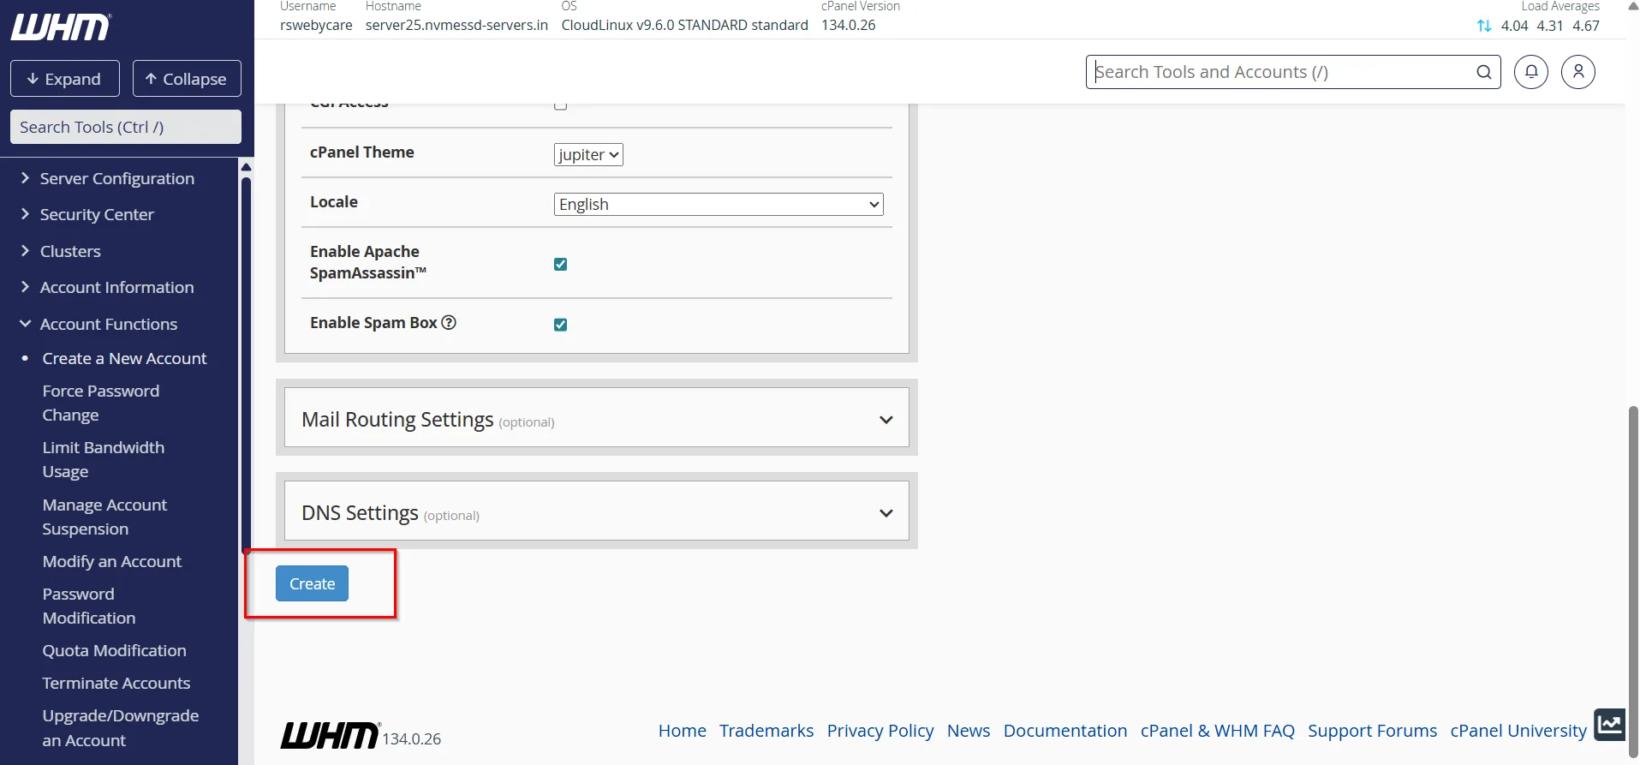1640x765 pixels.
Task: Click the Create button
Action: coord(312,583)
